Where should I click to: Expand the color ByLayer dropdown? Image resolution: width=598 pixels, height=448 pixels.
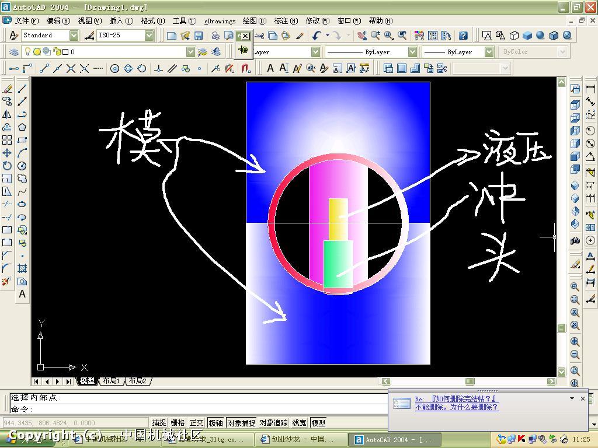pyautogui.click(x=315, y=52)
